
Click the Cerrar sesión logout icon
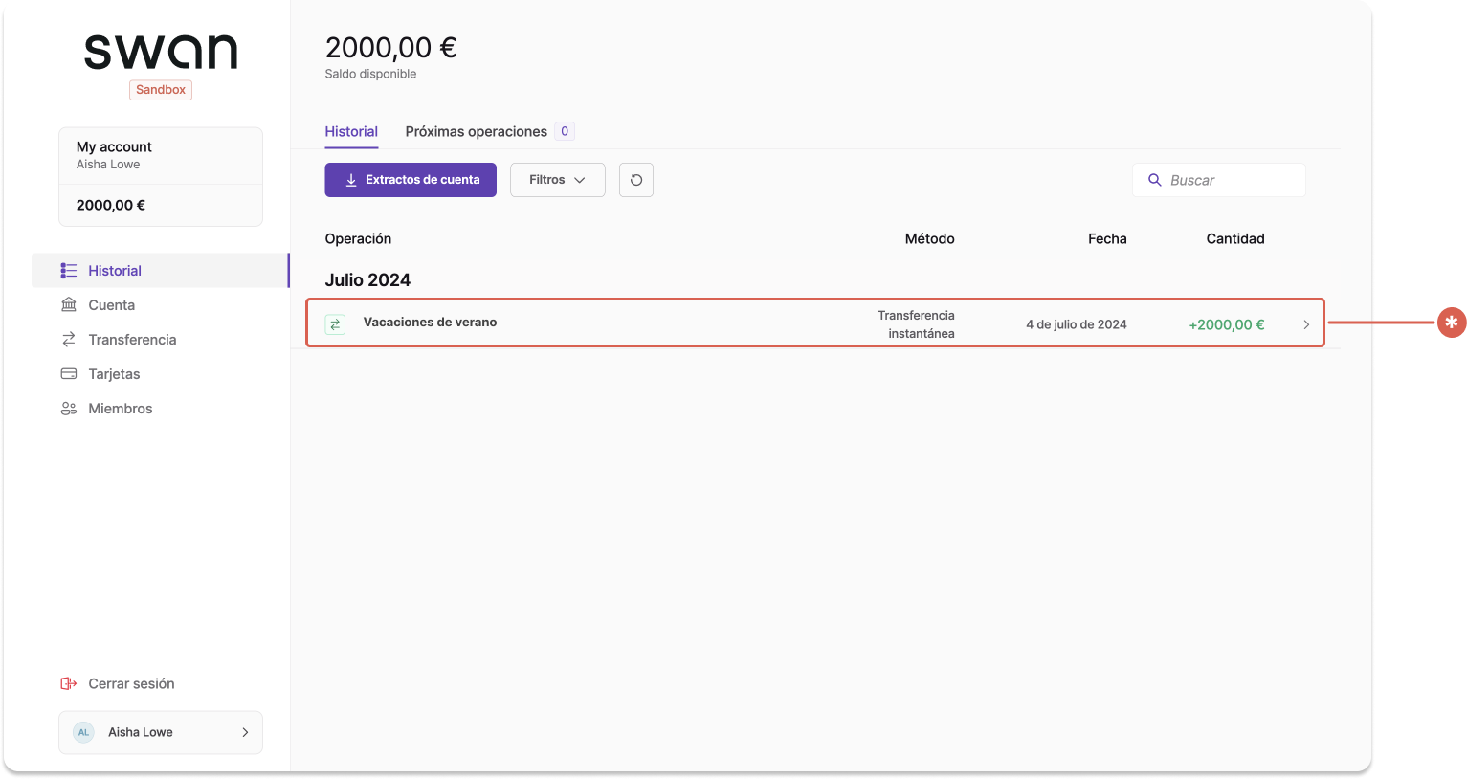(x=69, y=683)
